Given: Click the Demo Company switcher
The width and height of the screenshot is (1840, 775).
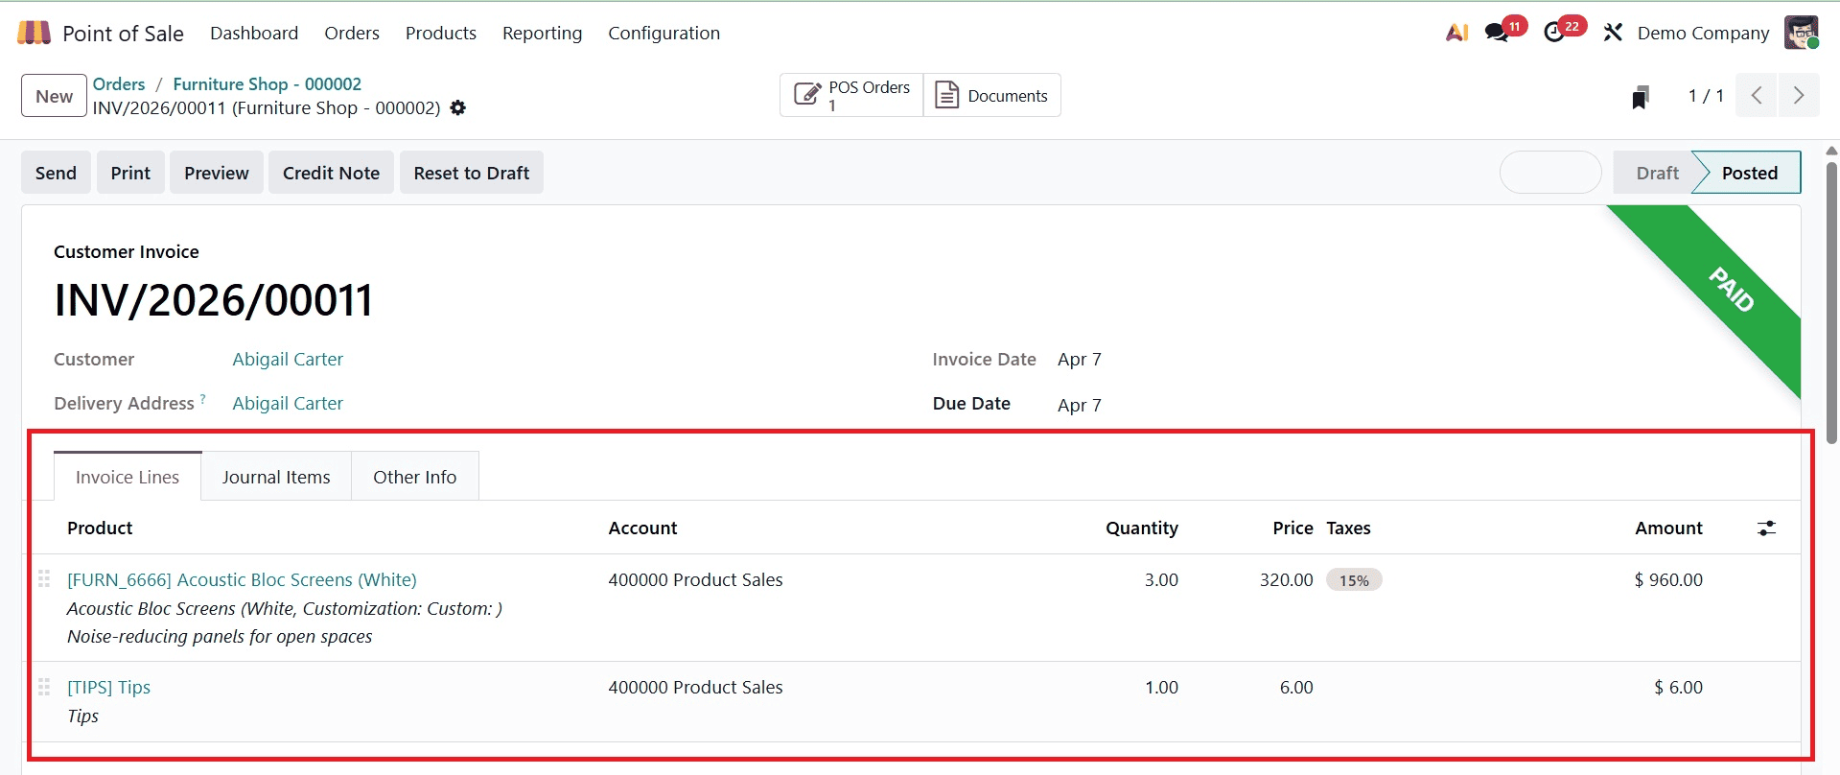Looking at the screenshot, I should [x=1703, y=33].
